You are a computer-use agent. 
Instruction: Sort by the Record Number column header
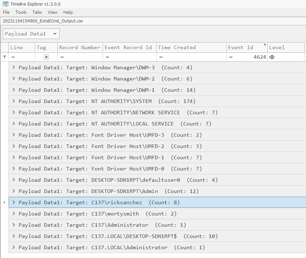pyautogui.click(x=80, y=47)
